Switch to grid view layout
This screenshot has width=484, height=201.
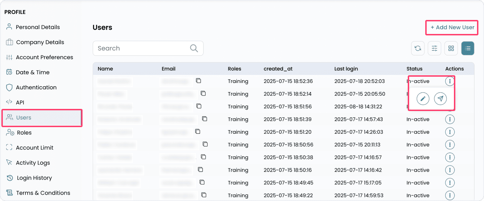tap(451, 49)
